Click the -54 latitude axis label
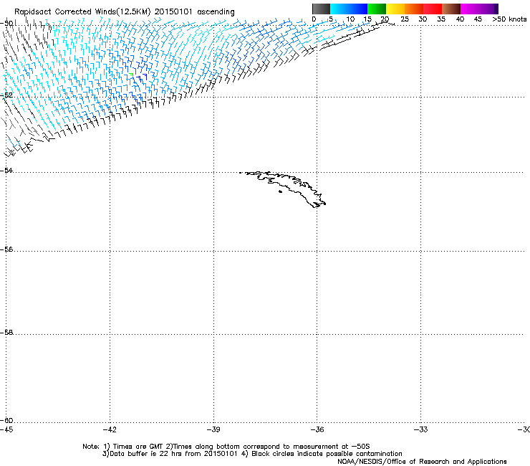Screen dimensions: 530x466 pos(6,170)
